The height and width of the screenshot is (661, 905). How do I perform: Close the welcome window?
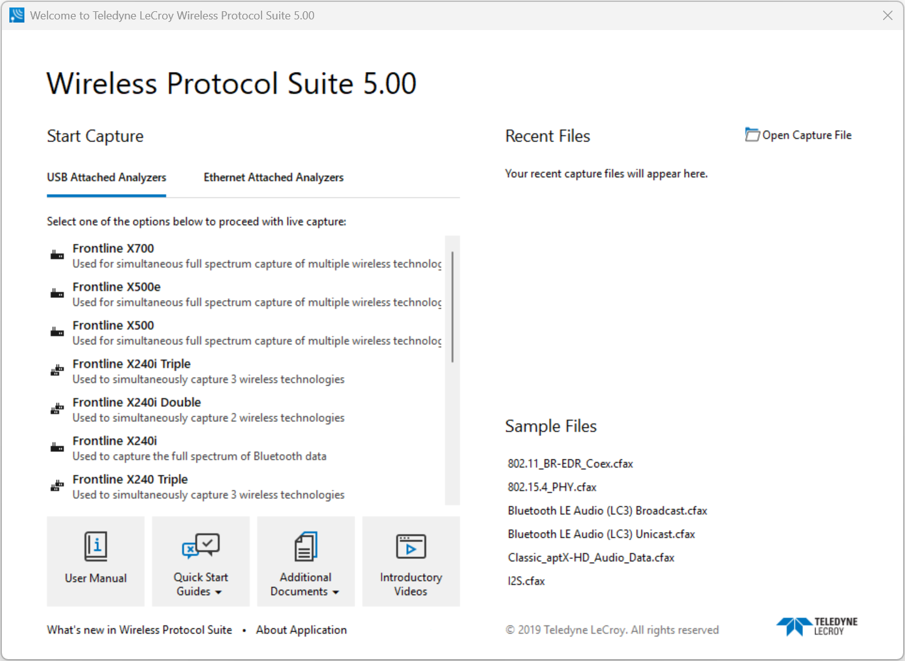coord(887,15)
